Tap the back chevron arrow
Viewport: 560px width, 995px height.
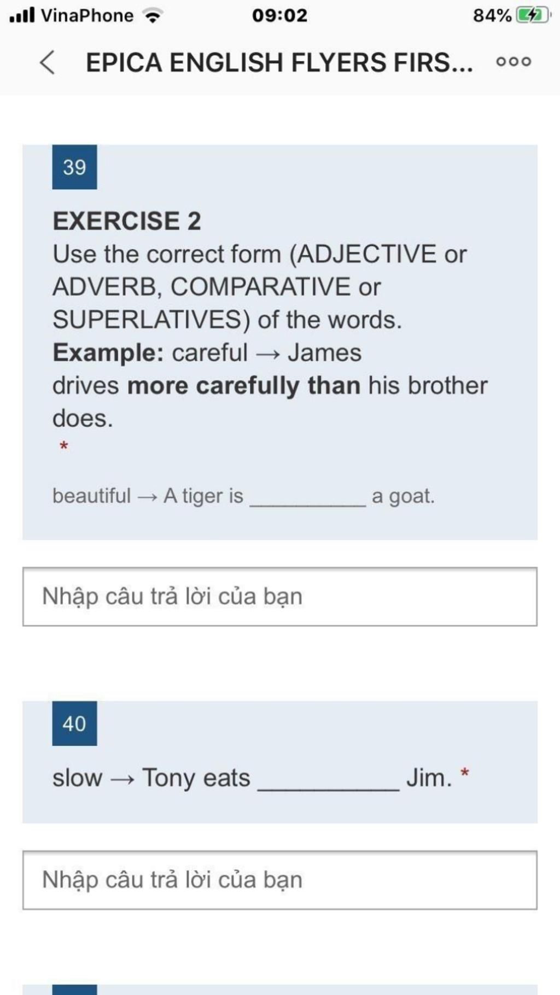[x=48, y=62]
